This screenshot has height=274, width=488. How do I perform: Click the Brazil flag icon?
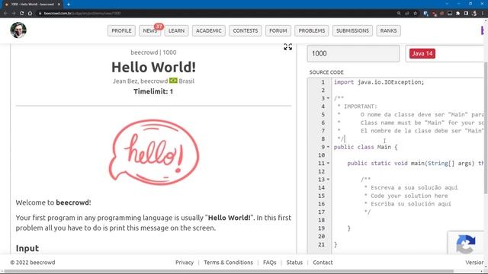point(173,81)
